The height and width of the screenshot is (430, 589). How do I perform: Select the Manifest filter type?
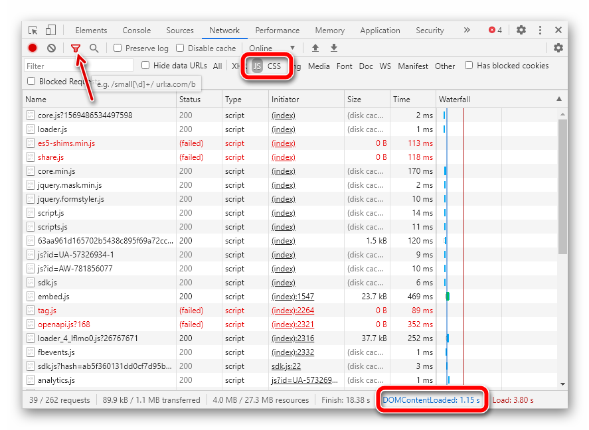(x=413, y=66)
